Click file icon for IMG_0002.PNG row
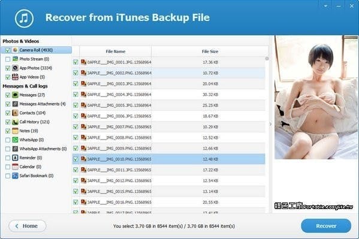Viewport: 359px width, 239px height. click(x=83, y=73)
